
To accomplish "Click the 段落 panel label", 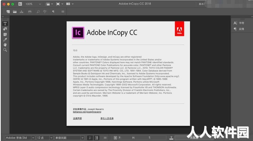I will [x=242, y=29].
